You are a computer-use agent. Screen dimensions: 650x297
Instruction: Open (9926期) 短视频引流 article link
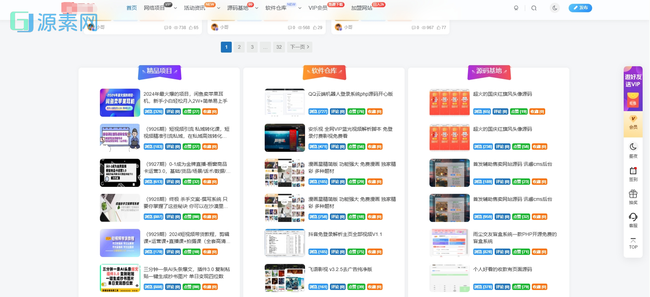187,133
